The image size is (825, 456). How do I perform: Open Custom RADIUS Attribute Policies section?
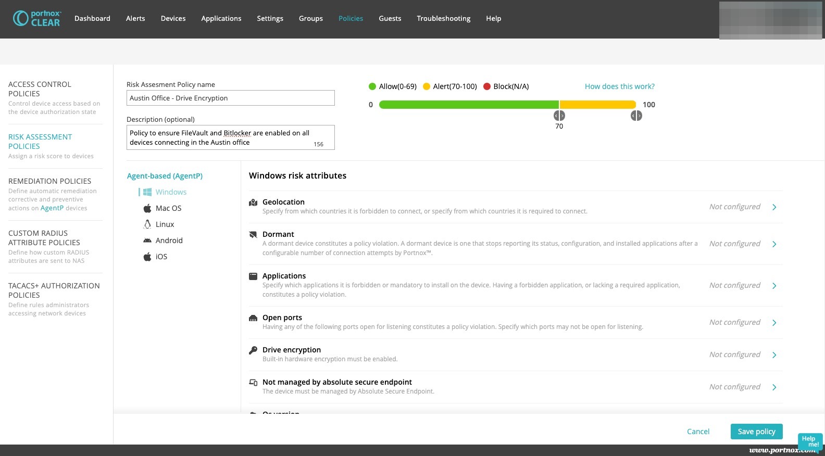click(x=44, y=238)
